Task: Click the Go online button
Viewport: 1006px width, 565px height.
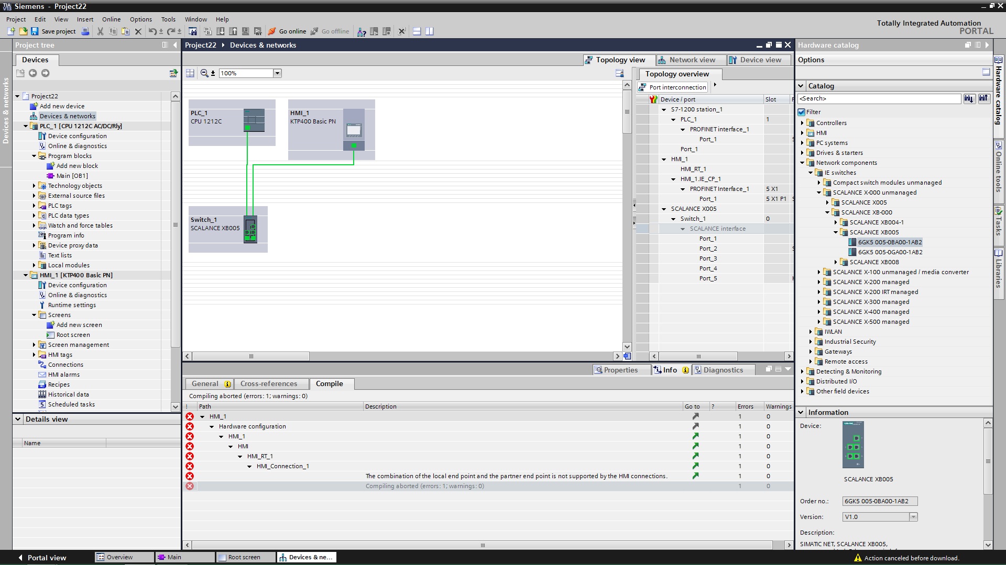Action: coord(287,31)
